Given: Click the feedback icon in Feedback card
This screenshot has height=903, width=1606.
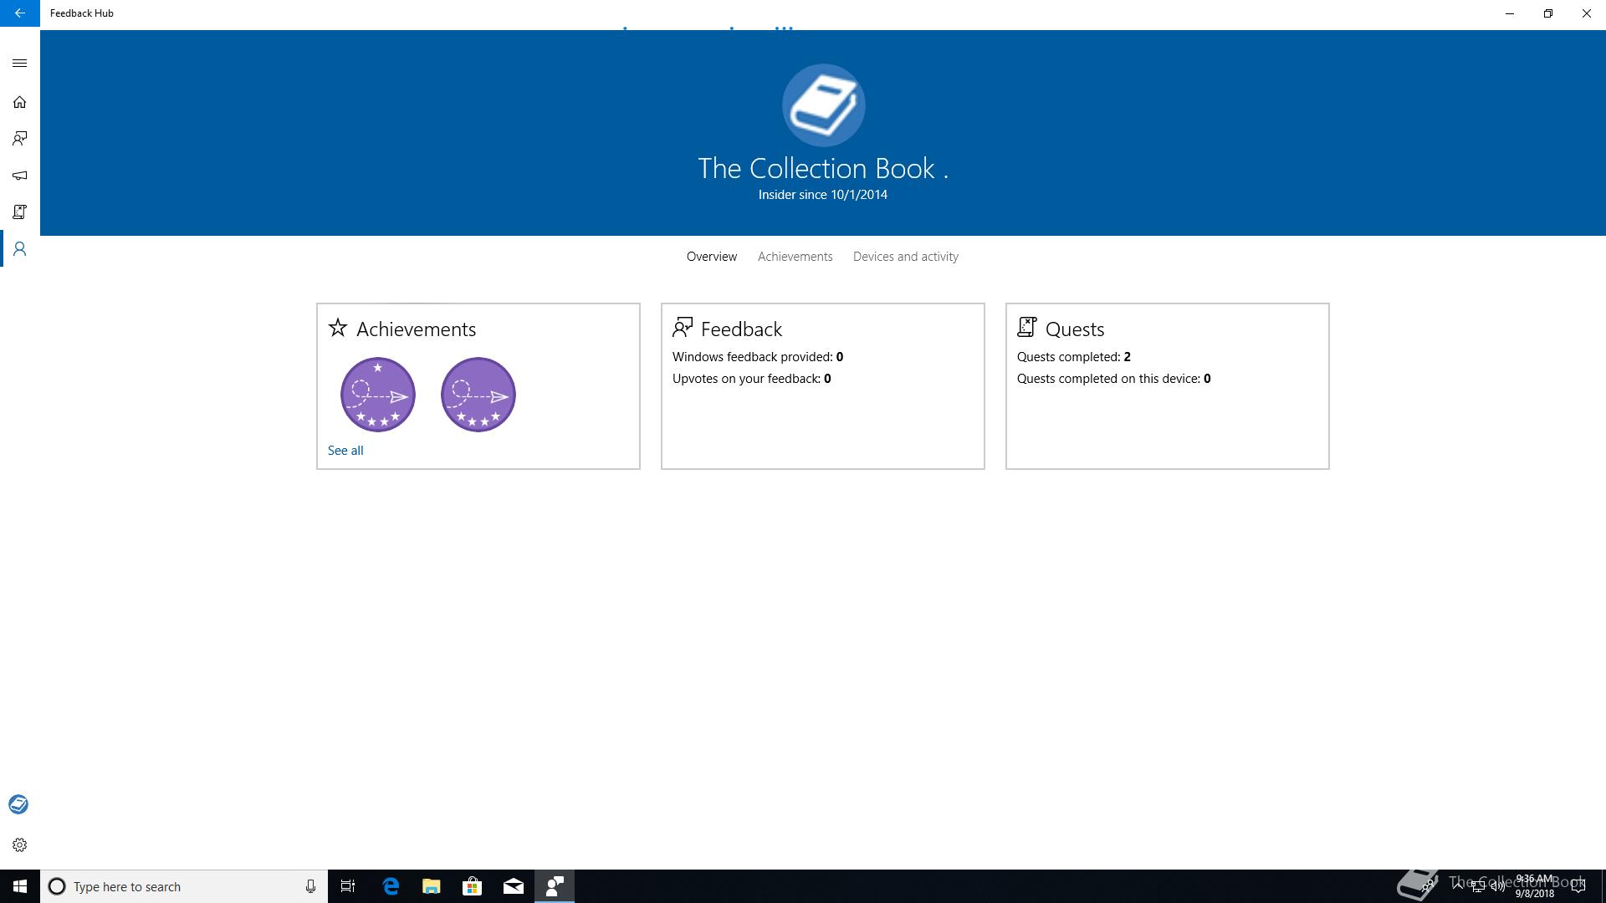Looking at the screenshot, I should pyautogui.click(x=683, y=327).
